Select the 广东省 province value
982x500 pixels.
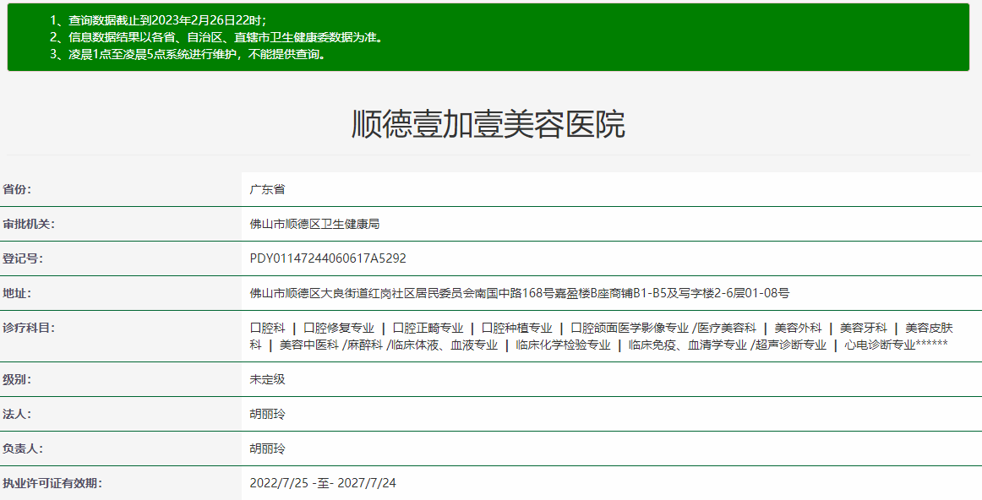point(267,189)
